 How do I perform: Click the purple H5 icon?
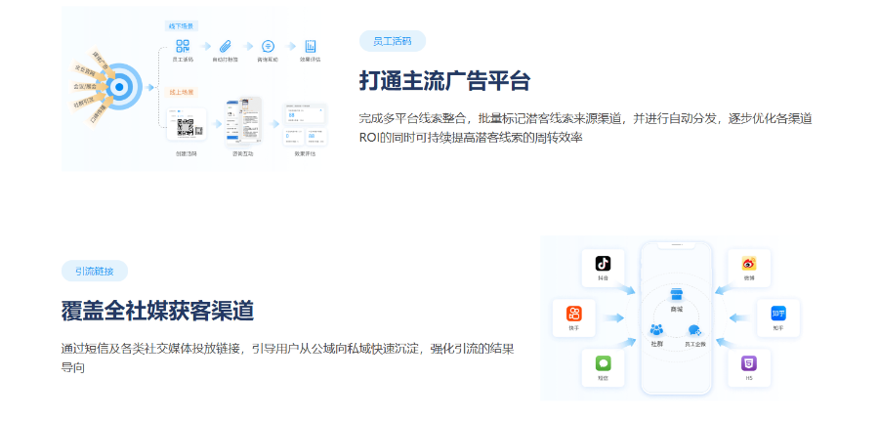(749, 363)
